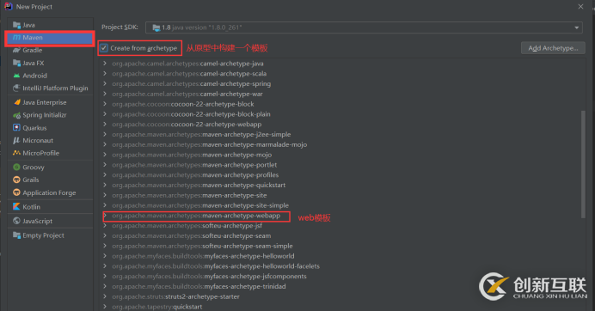Pick the Java FX folder icon

click(16, 63)
